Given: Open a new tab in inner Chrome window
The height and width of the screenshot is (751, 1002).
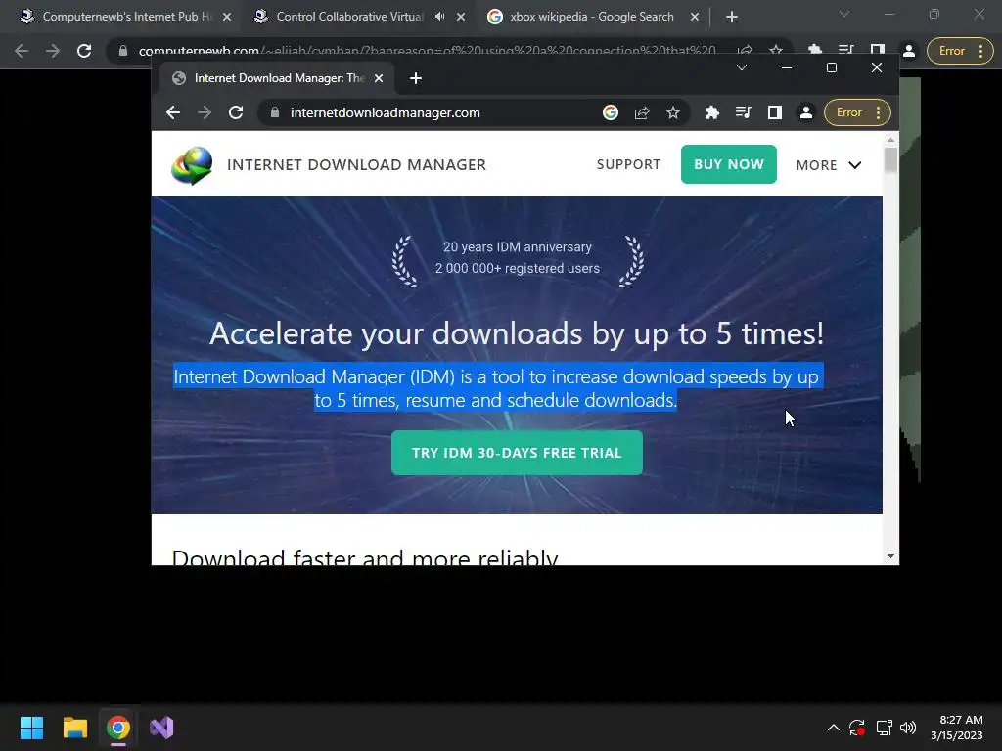Looking at the screenshot, I should coord(415,78).
